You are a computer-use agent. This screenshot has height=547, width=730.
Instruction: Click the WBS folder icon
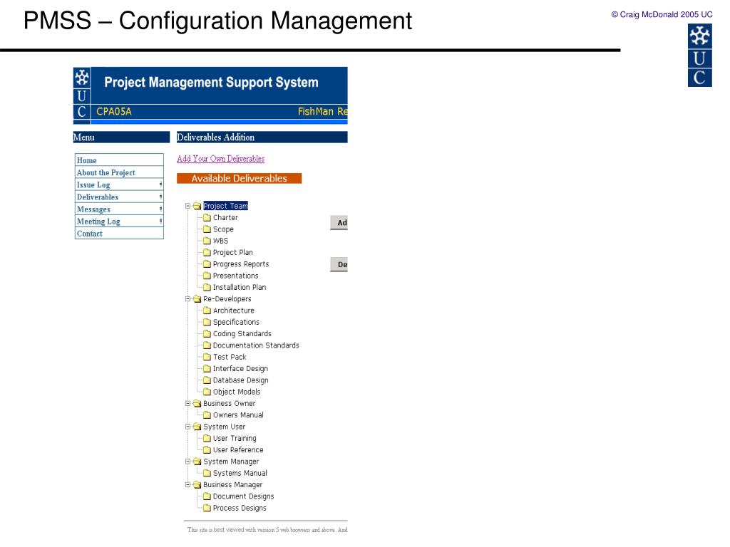pos(207,241)
